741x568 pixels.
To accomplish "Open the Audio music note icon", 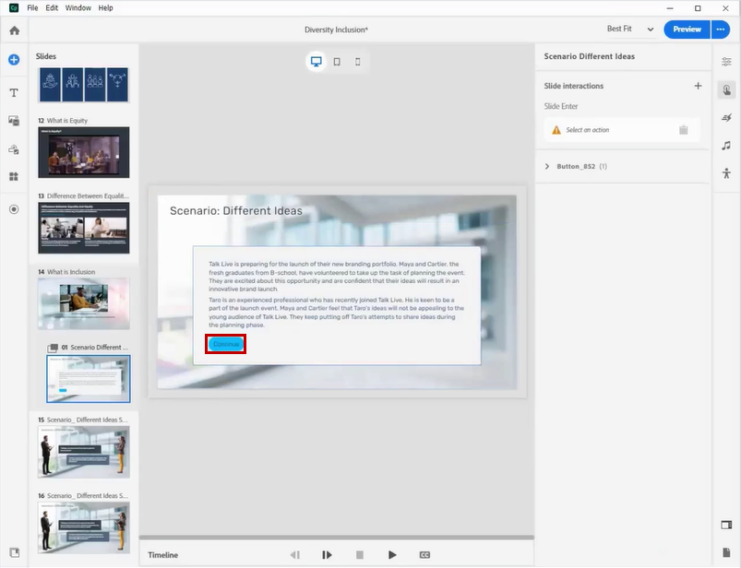I will 726,146.
